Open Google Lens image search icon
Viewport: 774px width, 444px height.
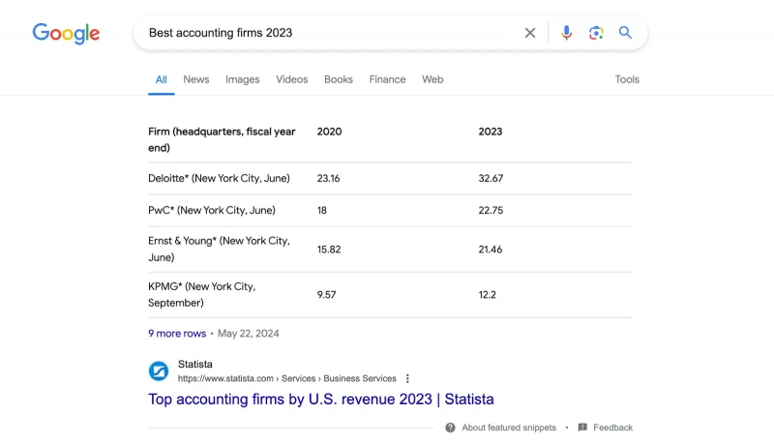coord(596,33)
